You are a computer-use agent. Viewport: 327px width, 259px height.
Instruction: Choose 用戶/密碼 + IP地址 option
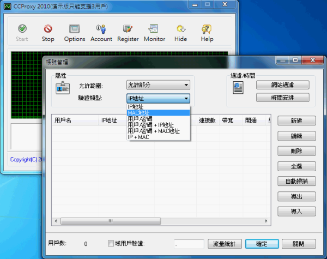(158, 125)
